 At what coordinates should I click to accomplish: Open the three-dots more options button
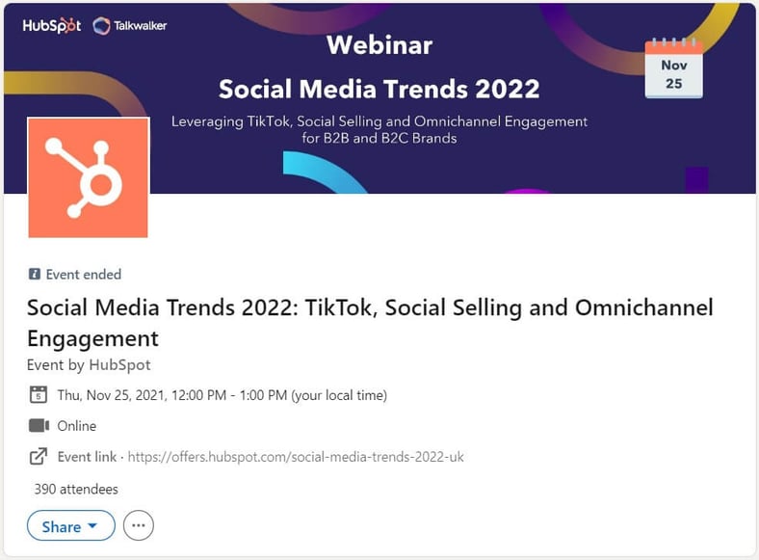[139, 525]
